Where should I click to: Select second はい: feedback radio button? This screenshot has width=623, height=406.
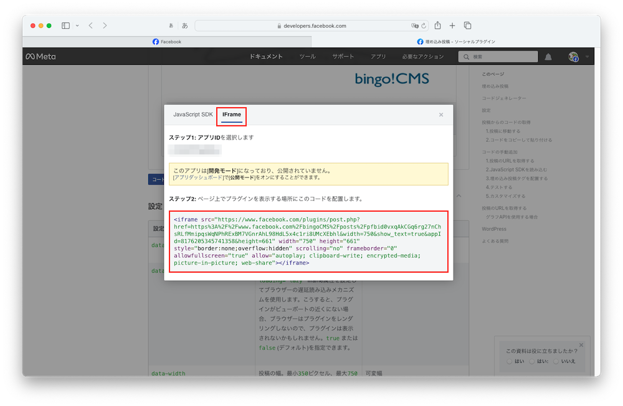(531, 362)
